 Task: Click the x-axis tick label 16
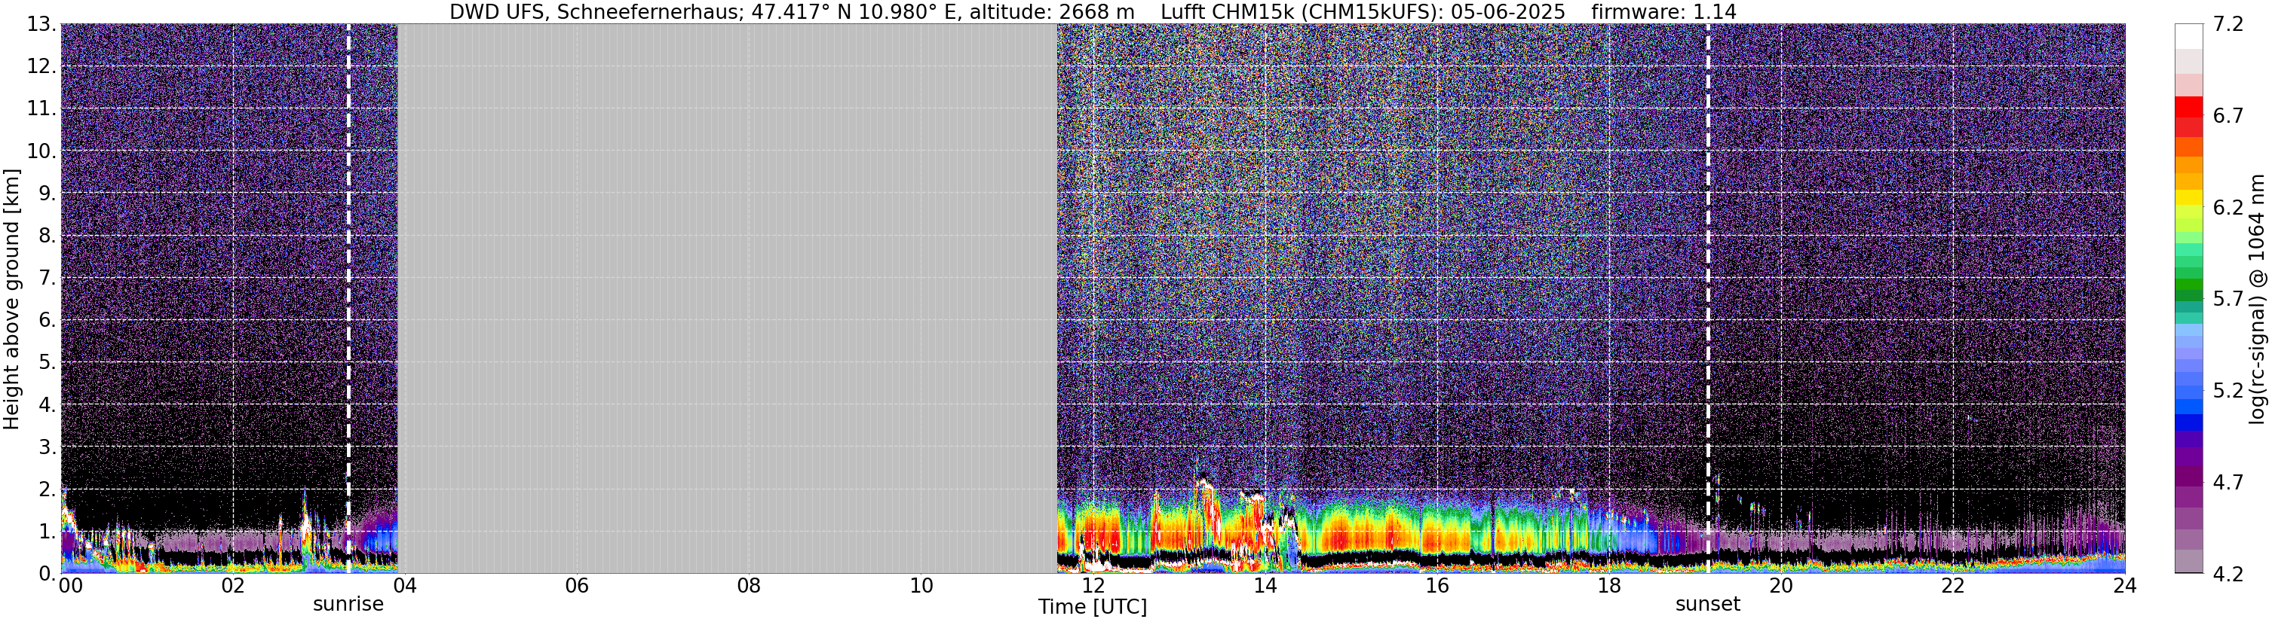pos(1436,586)
